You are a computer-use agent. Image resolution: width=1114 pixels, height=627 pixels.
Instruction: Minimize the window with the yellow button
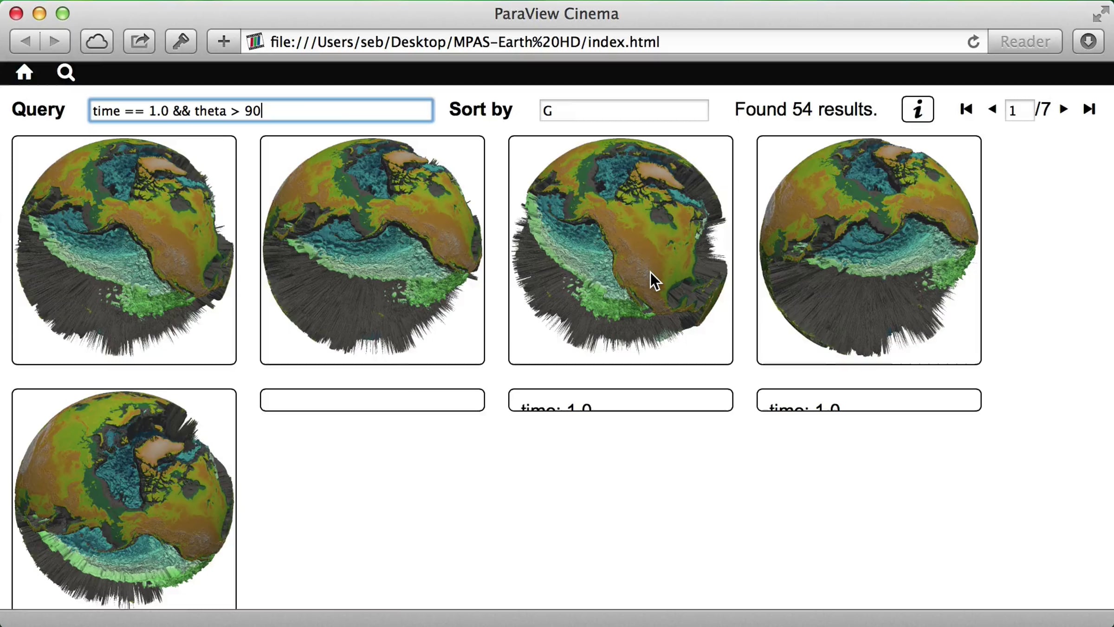pyautogui.click(x=39, y=14)
